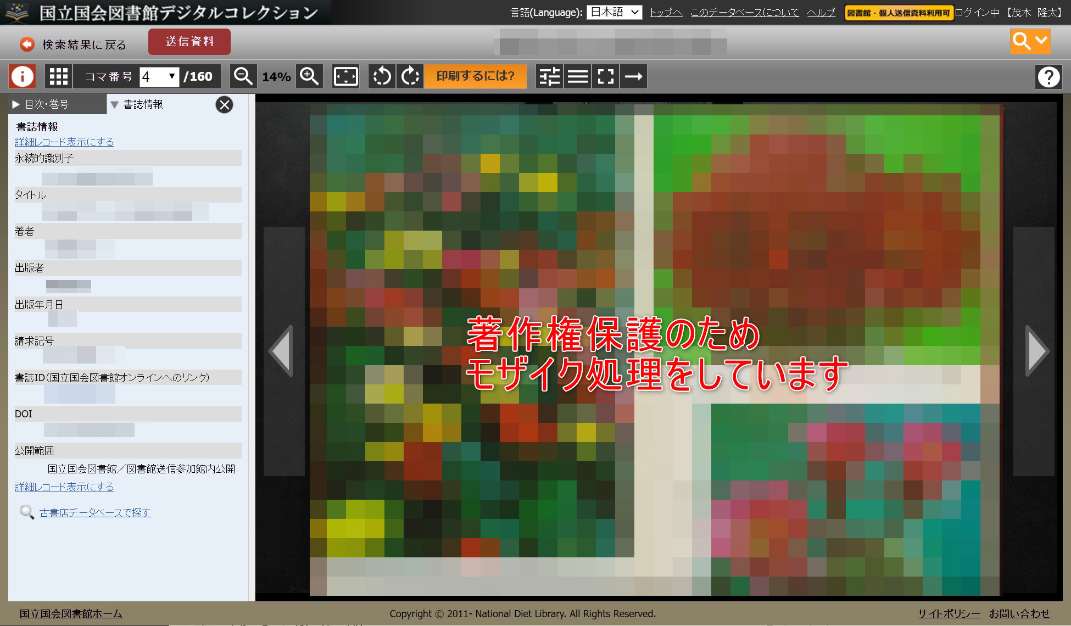Image resolution: width=1071 pixels, height=626 pixels.
Task: Rotate the page clockwise
Action: pos(410,76)
